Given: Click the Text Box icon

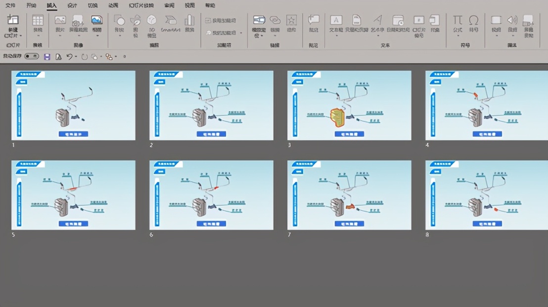Looking at the screenshot, I should pyautogui.click(x=336, y=20).
